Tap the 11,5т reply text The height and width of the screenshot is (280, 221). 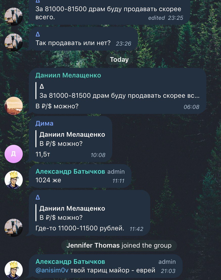(43, 154)
